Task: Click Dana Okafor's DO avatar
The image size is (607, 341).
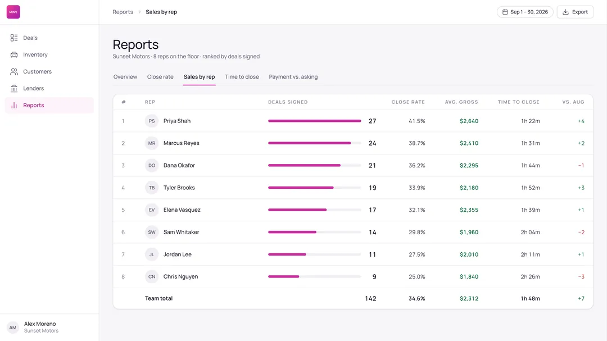Action: pyautogui.click(x=152, y=166)
